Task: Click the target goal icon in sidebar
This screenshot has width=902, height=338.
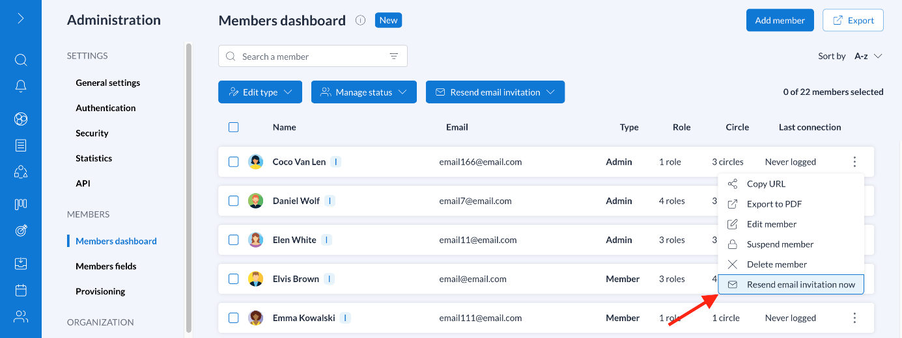Action: [x=21, y=231]
